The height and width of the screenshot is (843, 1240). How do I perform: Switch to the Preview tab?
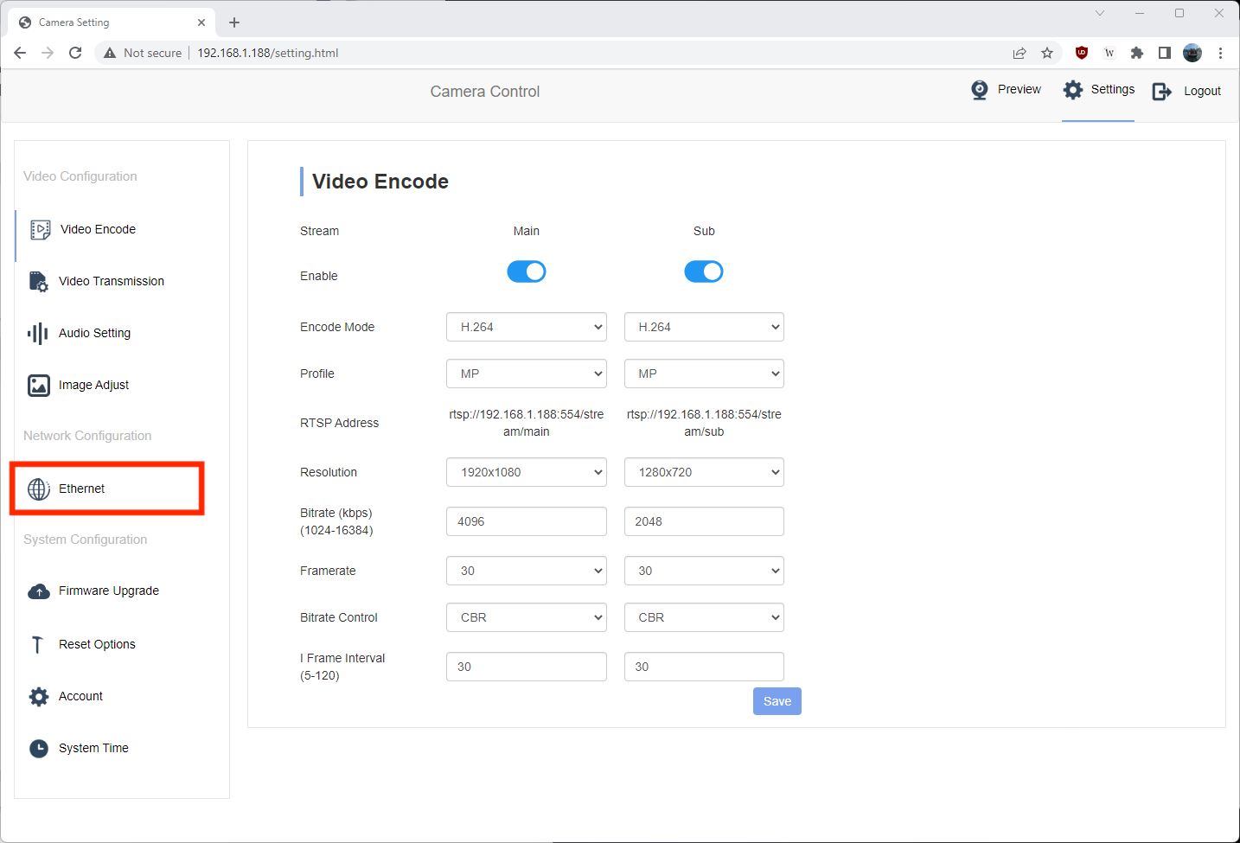pos(1007,90)
